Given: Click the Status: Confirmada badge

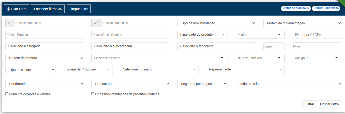Looking at the screenshot, I should 326,8.
